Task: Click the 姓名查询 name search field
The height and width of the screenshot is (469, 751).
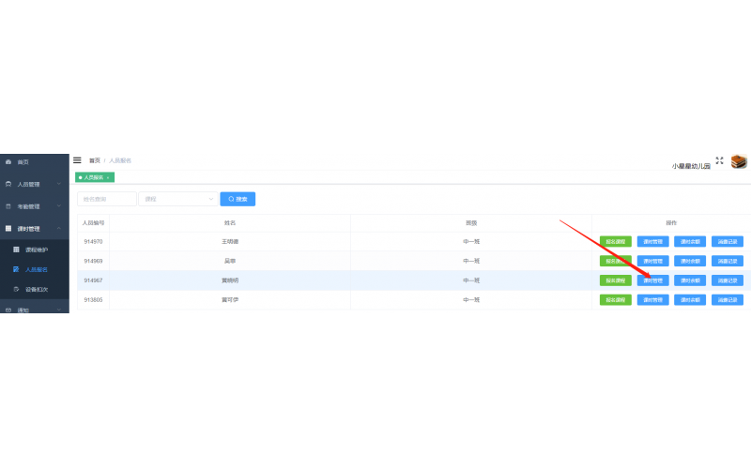Action: (106, 199)
